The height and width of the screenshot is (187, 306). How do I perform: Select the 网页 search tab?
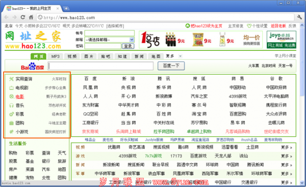pyautogui.click(x=38, y=56)
